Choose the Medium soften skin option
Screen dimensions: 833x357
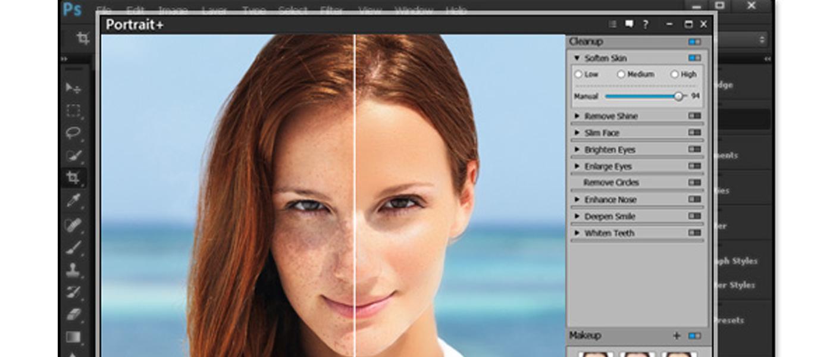pos(621,74)
